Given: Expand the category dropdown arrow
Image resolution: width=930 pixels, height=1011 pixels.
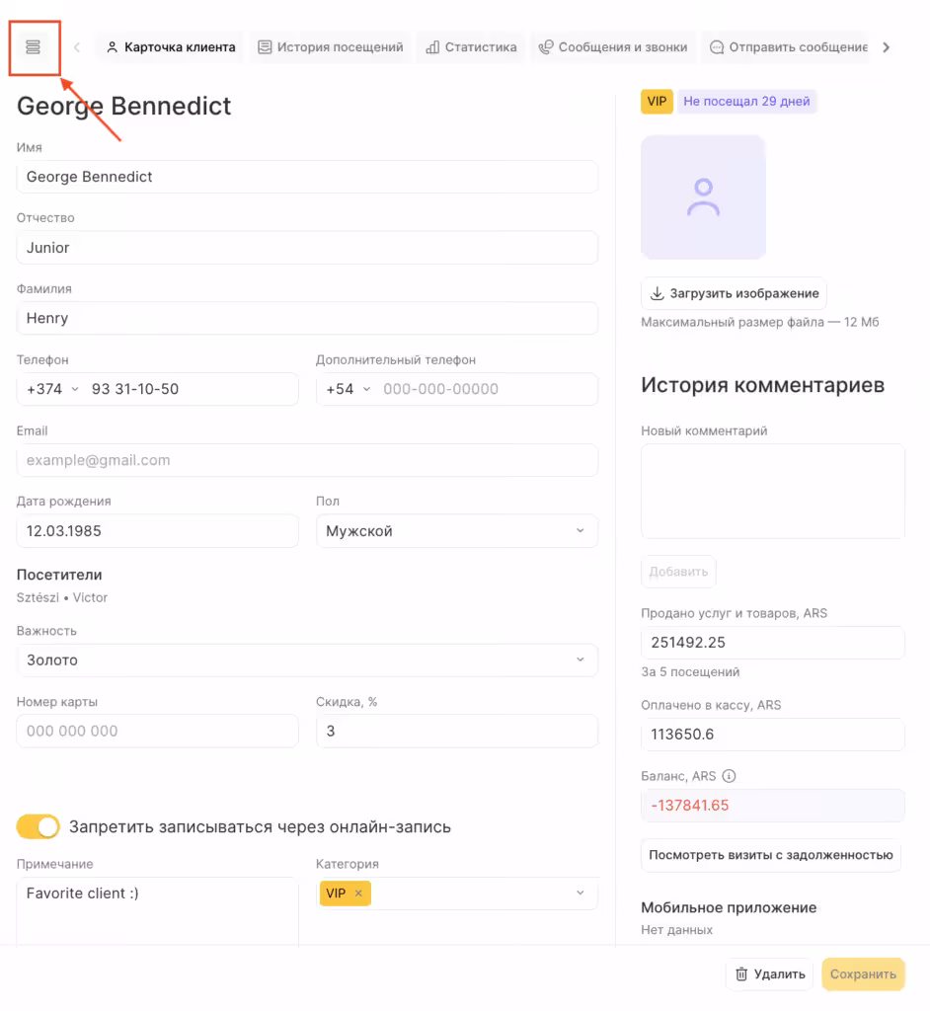Looking at the screenshot, I should tap(580, 894).
